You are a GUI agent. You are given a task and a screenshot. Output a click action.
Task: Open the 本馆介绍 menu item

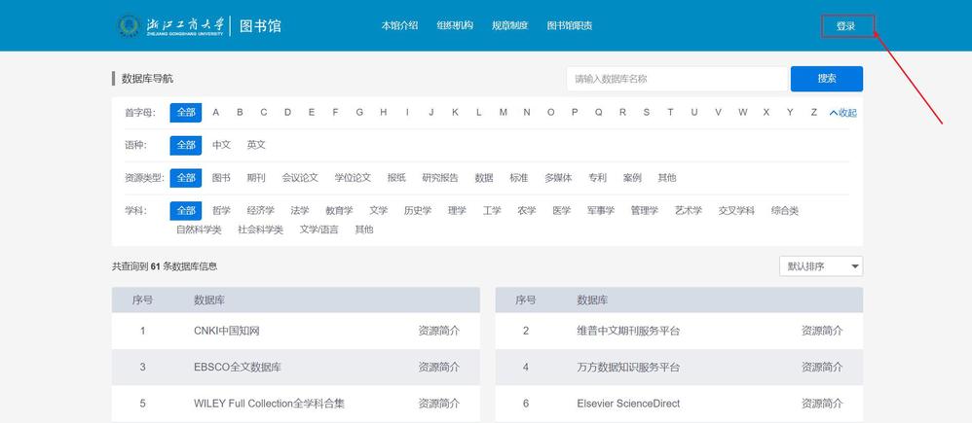tap(399, 25)
